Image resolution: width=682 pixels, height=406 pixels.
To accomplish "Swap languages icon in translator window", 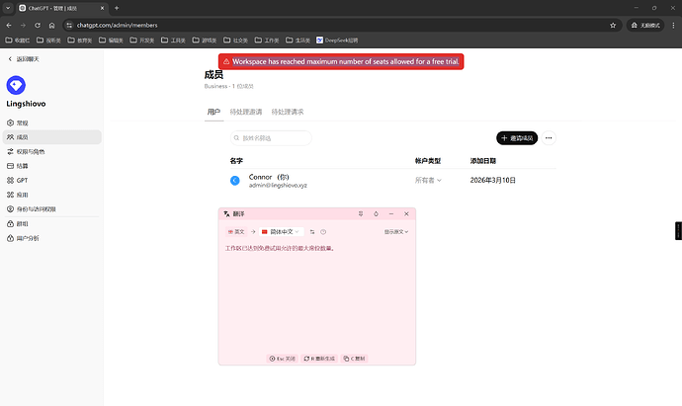I will coord(312,232).
